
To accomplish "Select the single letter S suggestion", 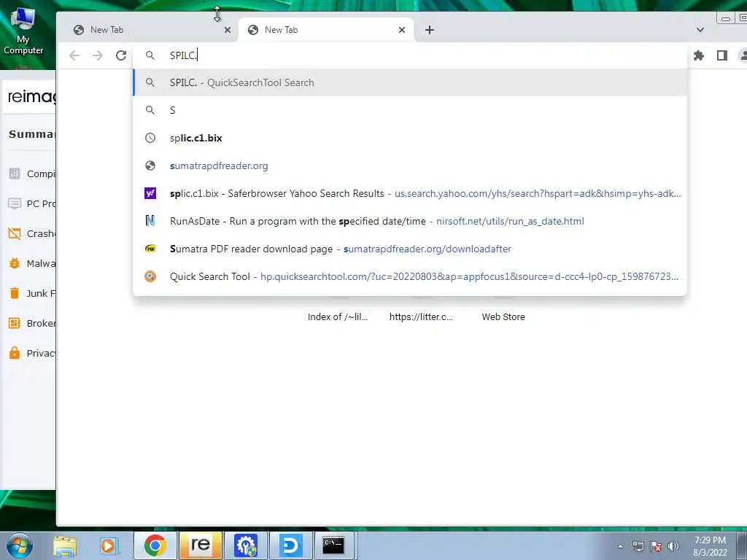I will pyautogui.click(x=410, y=110).
